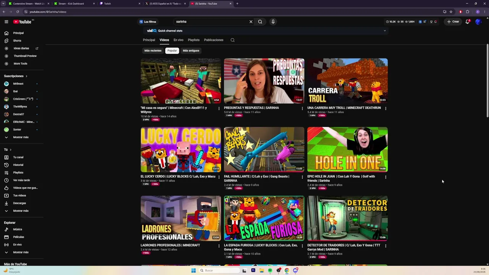Sort videos by Más antiguos

pos(191,50)
